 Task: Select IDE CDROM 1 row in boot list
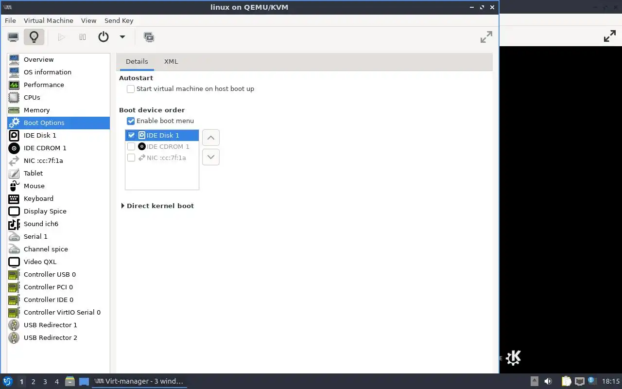coord(162,146)
